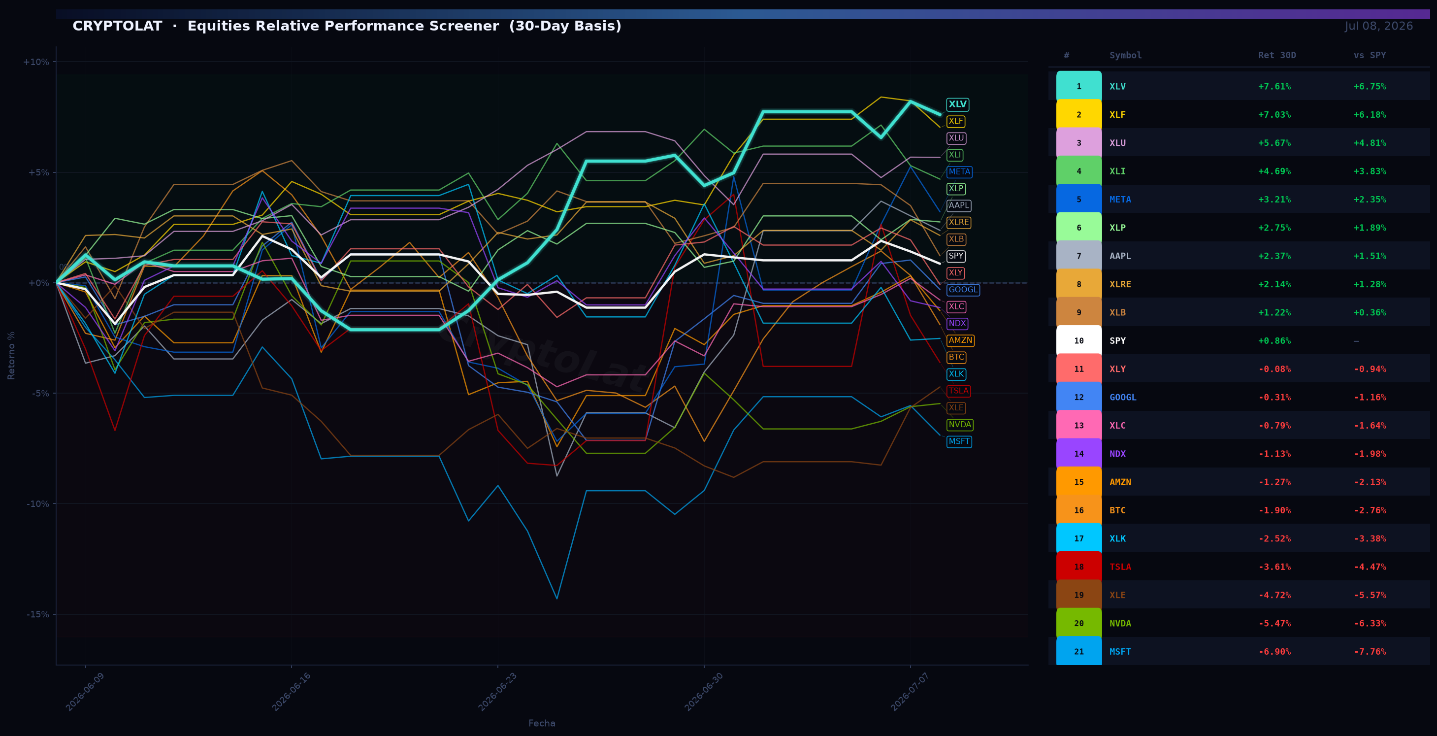Click the XLI line label on the chart
This screenshot has width=1437, height=736.
tap(955, 155)
